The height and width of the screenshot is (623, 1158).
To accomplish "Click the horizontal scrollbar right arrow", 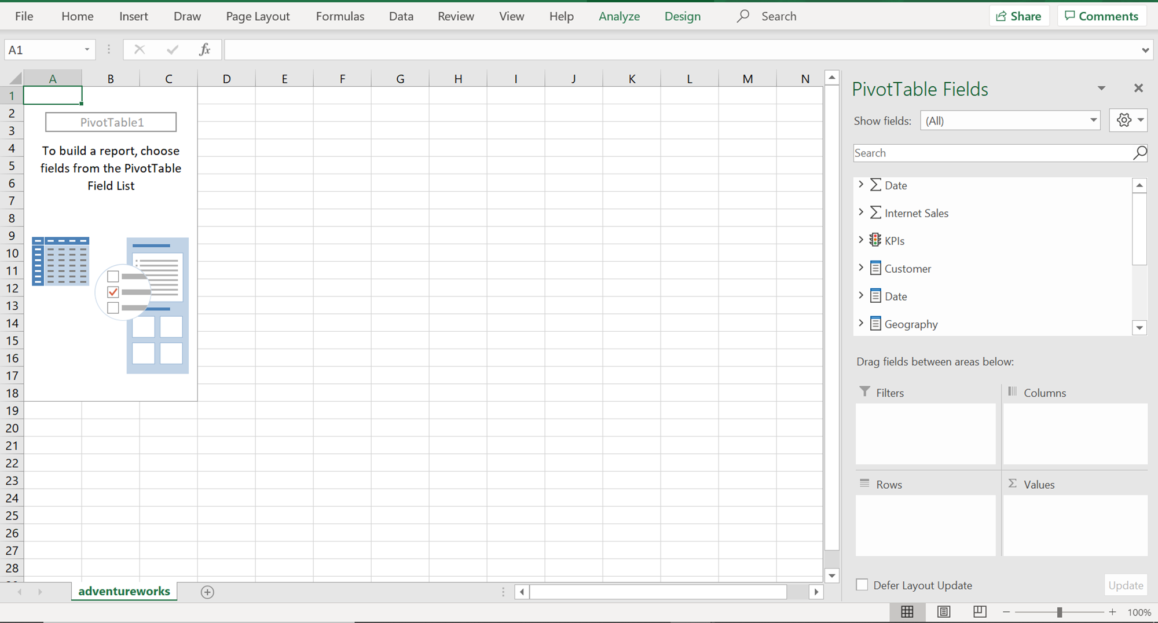I will [816, 592].
